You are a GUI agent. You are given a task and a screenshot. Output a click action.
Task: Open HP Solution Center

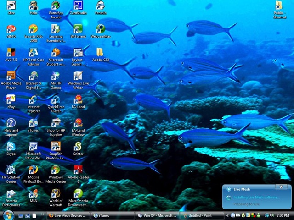[x=11, y=174]
